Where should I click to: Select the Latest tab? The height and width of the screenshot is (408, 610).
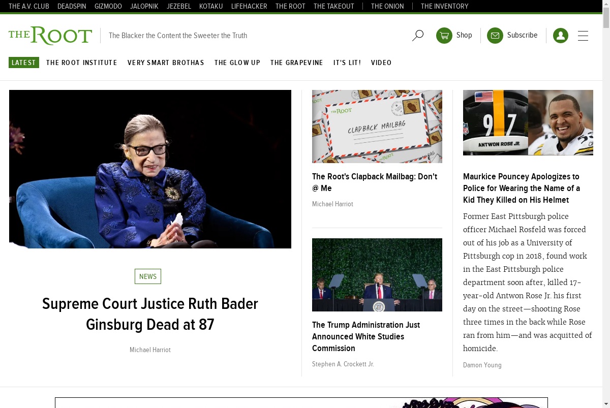24,62
